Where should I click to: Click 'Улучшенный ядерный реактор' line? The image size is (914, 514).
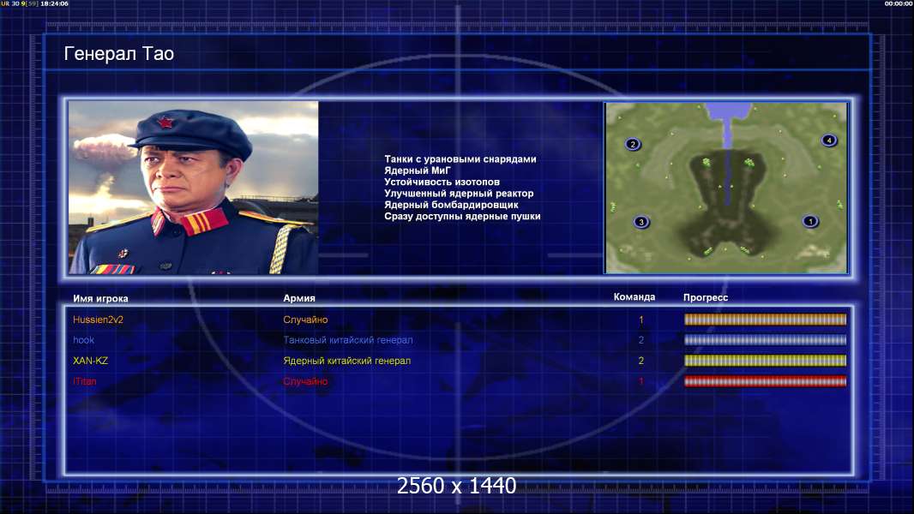[459, 194]
